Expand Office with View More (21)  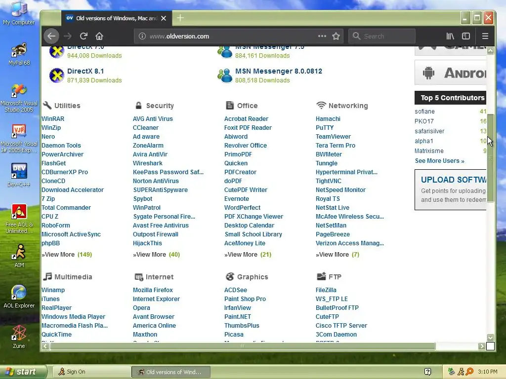[248, 255]
